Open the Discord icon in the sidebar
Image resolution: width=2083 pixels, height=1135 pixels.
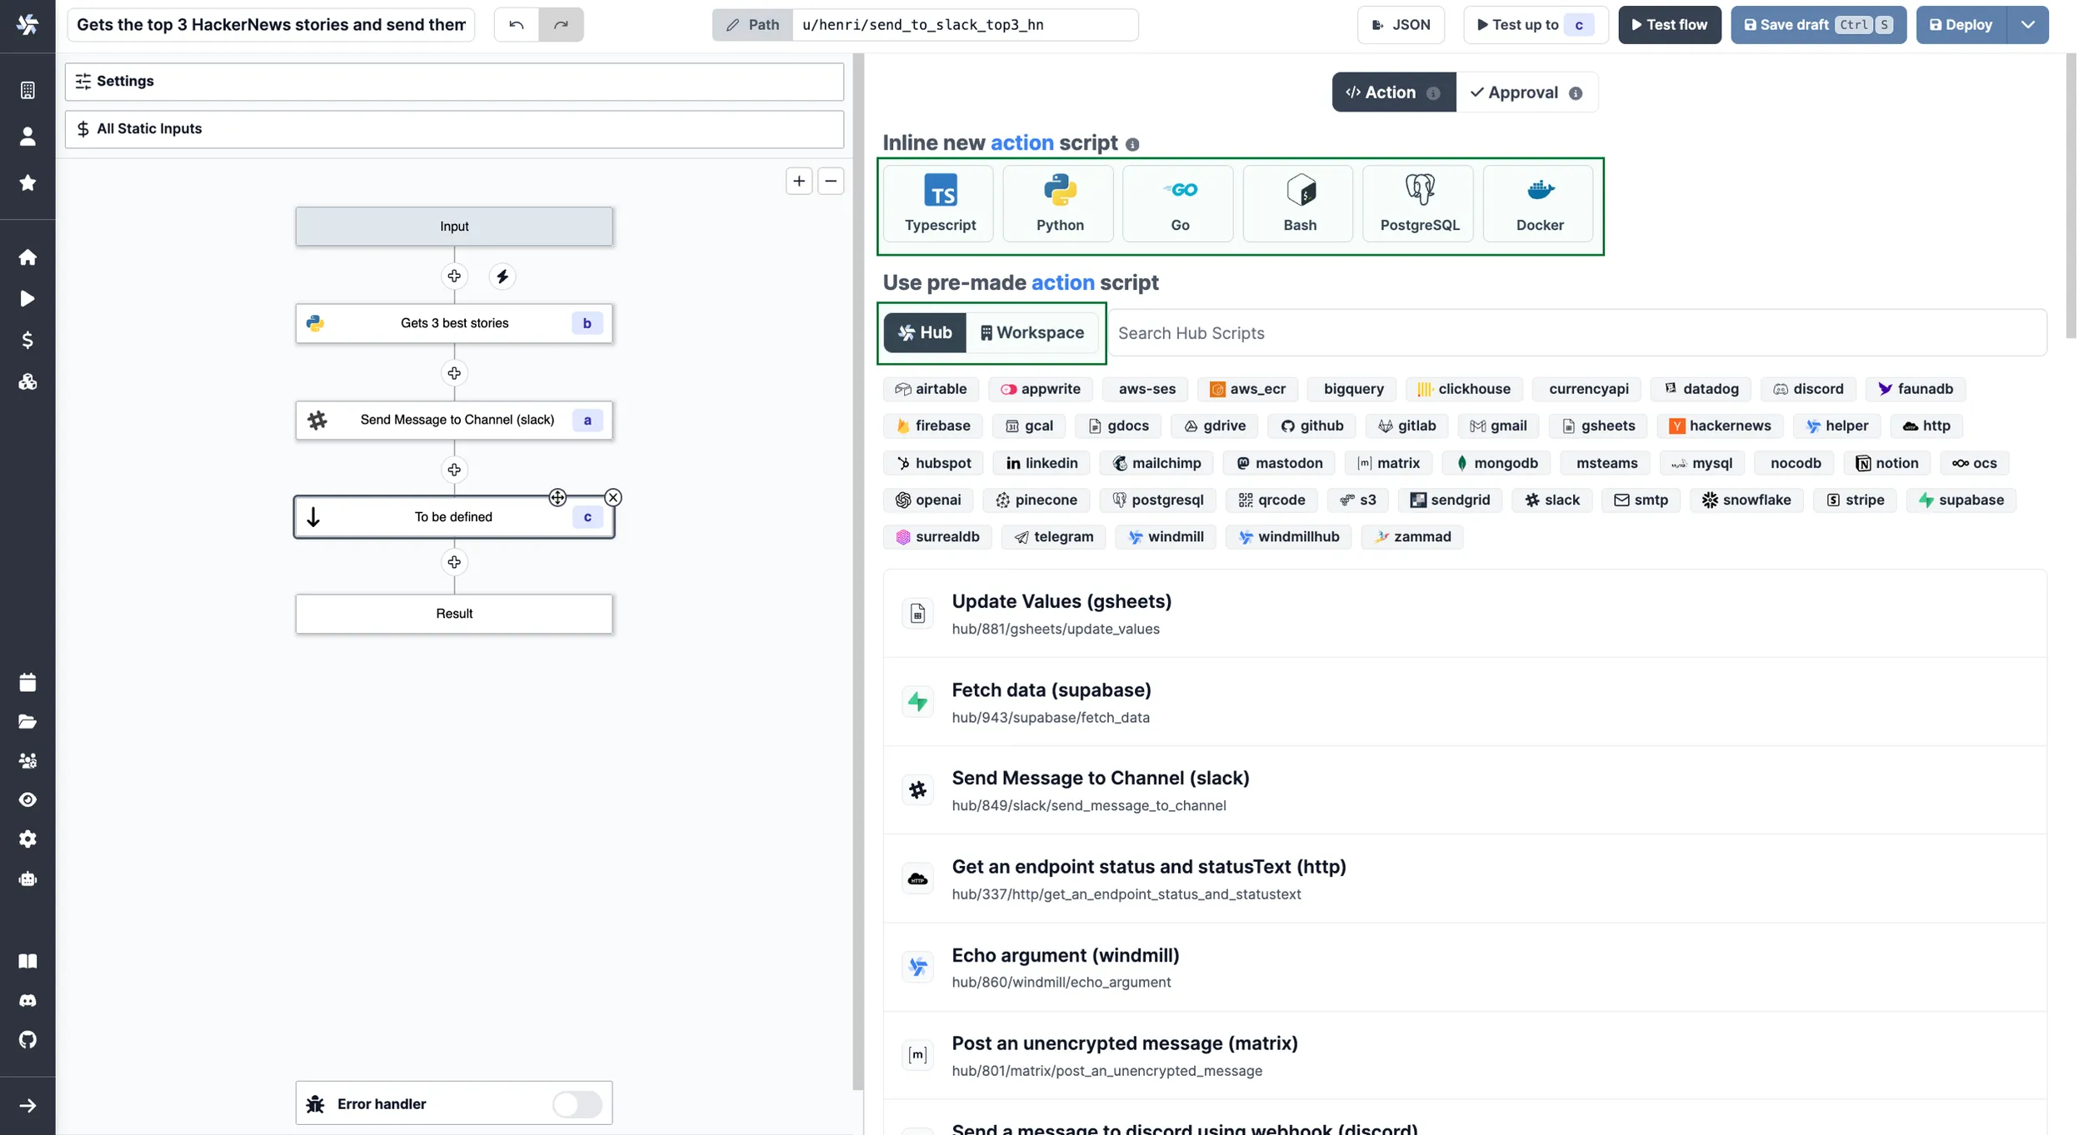tap(27, 1000)
